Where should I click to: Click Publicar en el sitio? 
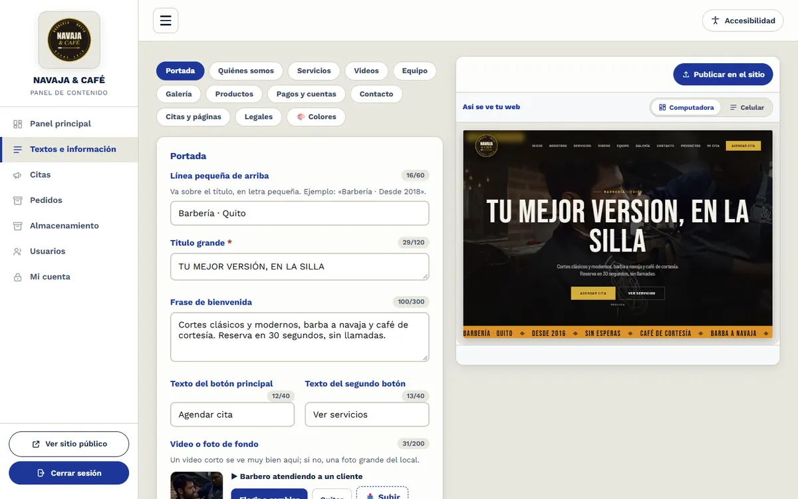coord(723,75)
